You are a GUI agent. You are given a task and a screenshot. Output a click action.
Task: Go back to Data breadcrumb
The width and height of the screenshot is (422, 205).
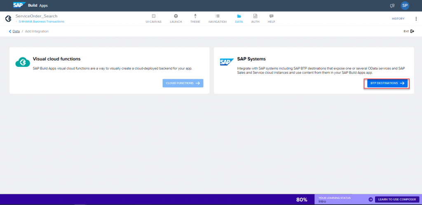[16, 31]
